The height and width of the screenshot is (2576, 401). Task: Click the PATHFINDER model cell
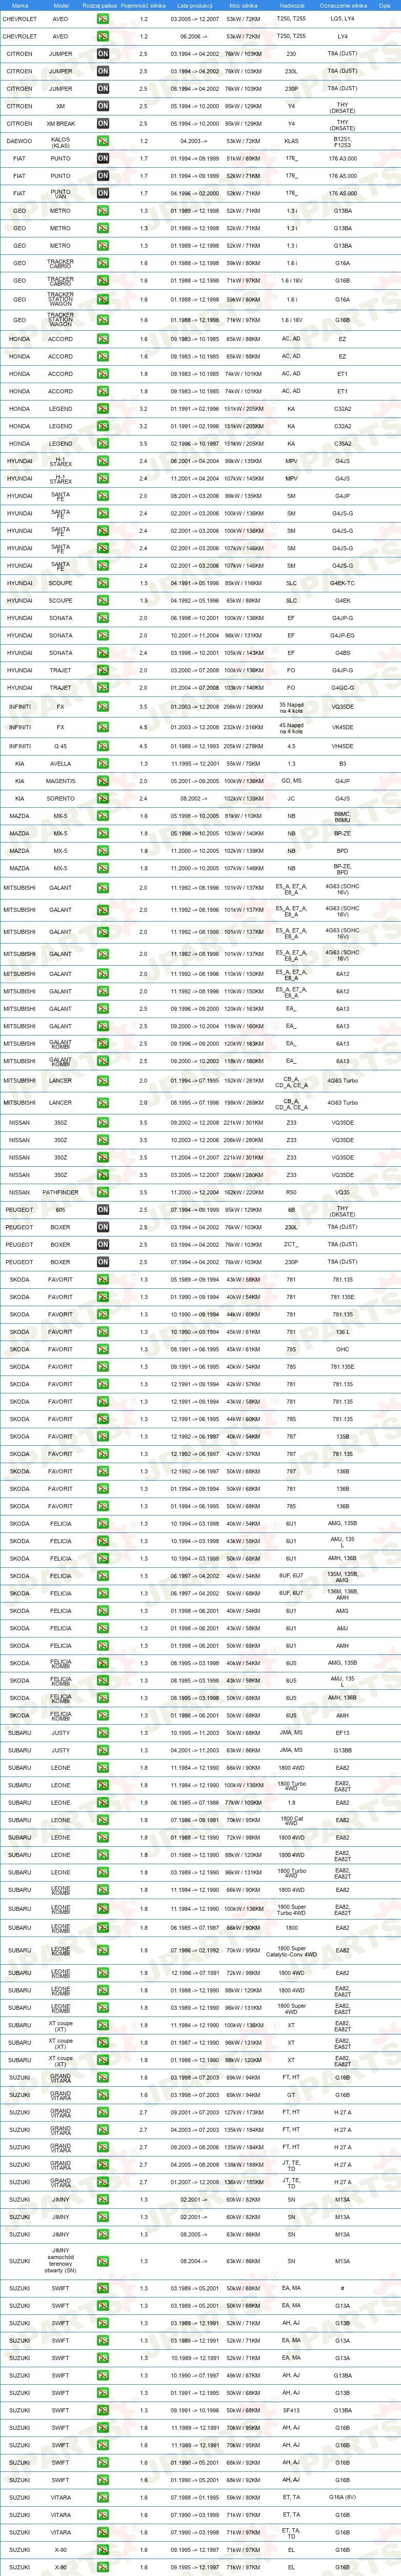click(61, 1192)
